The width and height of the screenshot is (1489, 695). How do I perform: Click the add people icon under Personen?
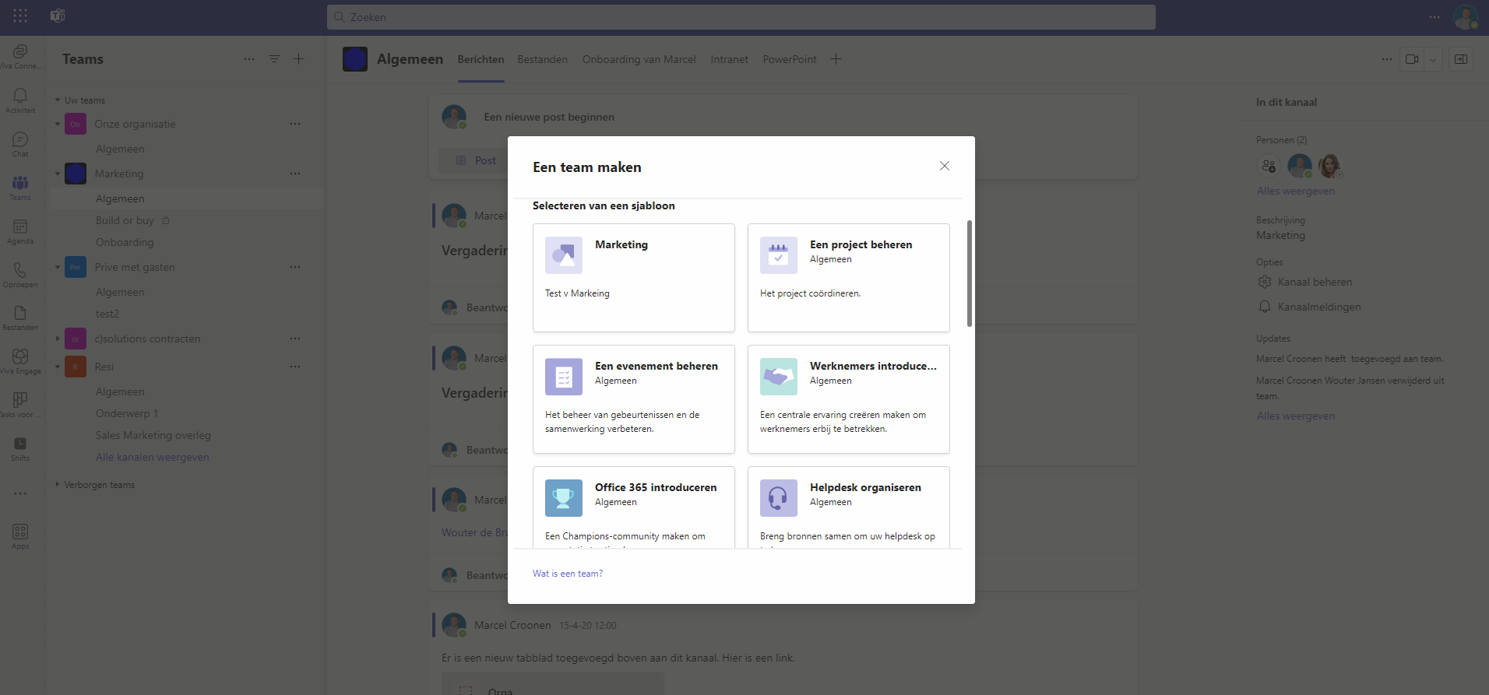click(1269, 166)
